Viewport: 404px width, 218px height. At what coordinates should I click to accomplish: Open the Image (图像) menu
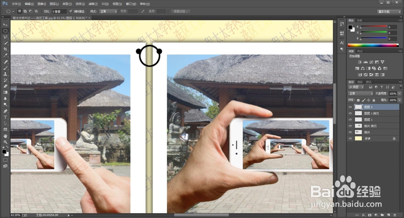pos(42,4)
